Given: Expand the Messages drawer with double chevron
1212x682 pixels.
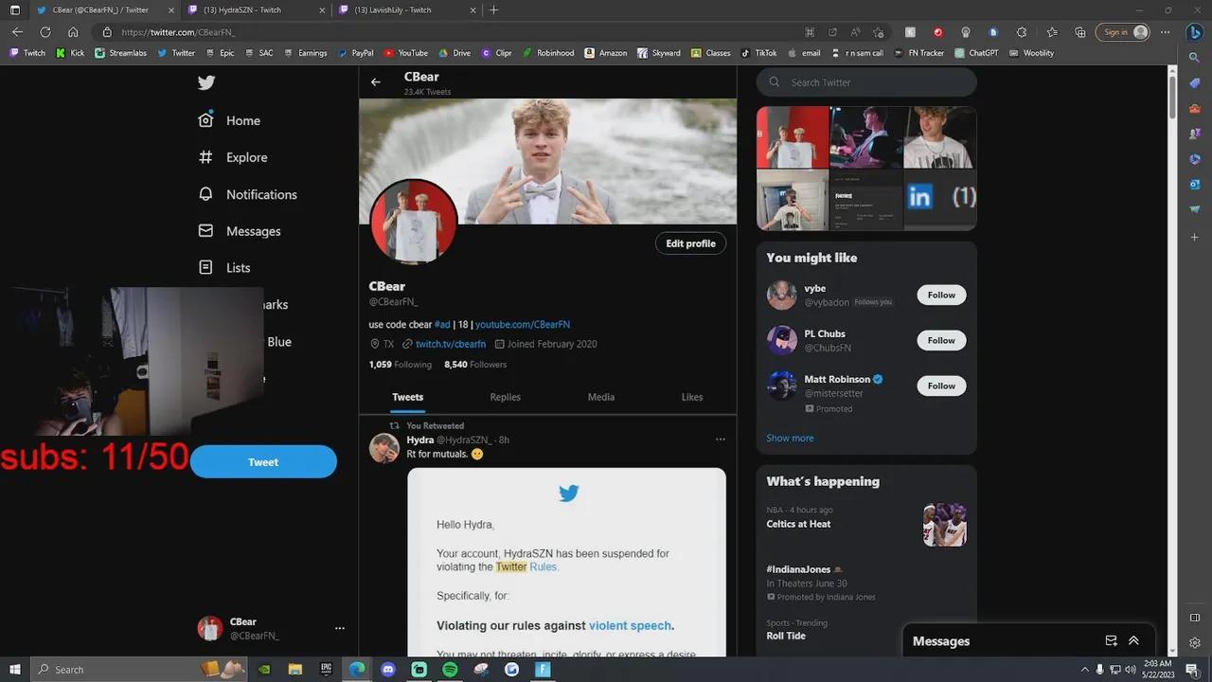Looking at the screenshot, I should coord(1133,641).
